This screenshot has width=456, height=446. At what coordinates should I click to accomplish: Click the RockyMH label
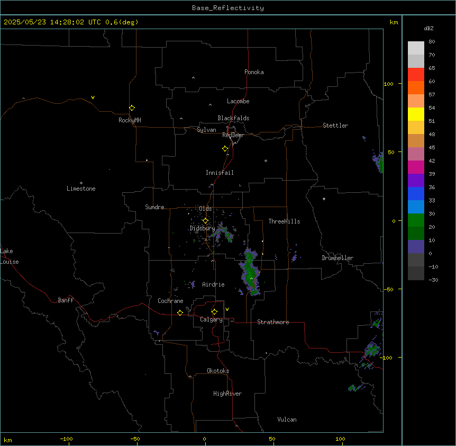[x=130, y=120]
